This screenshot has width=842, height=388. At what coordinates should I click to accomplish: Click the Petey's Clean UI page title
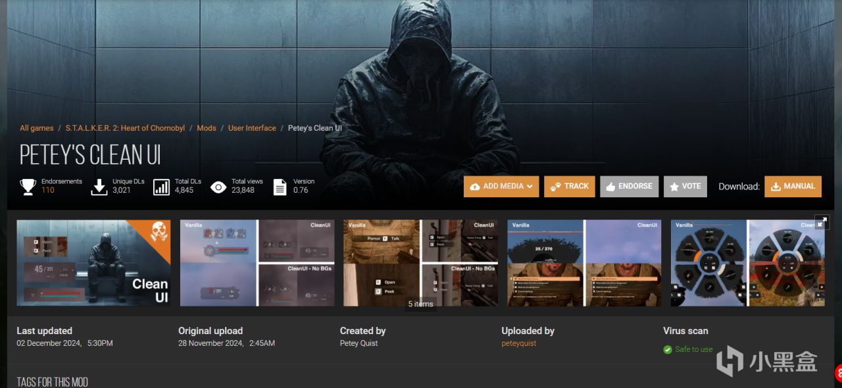(90, 155)
